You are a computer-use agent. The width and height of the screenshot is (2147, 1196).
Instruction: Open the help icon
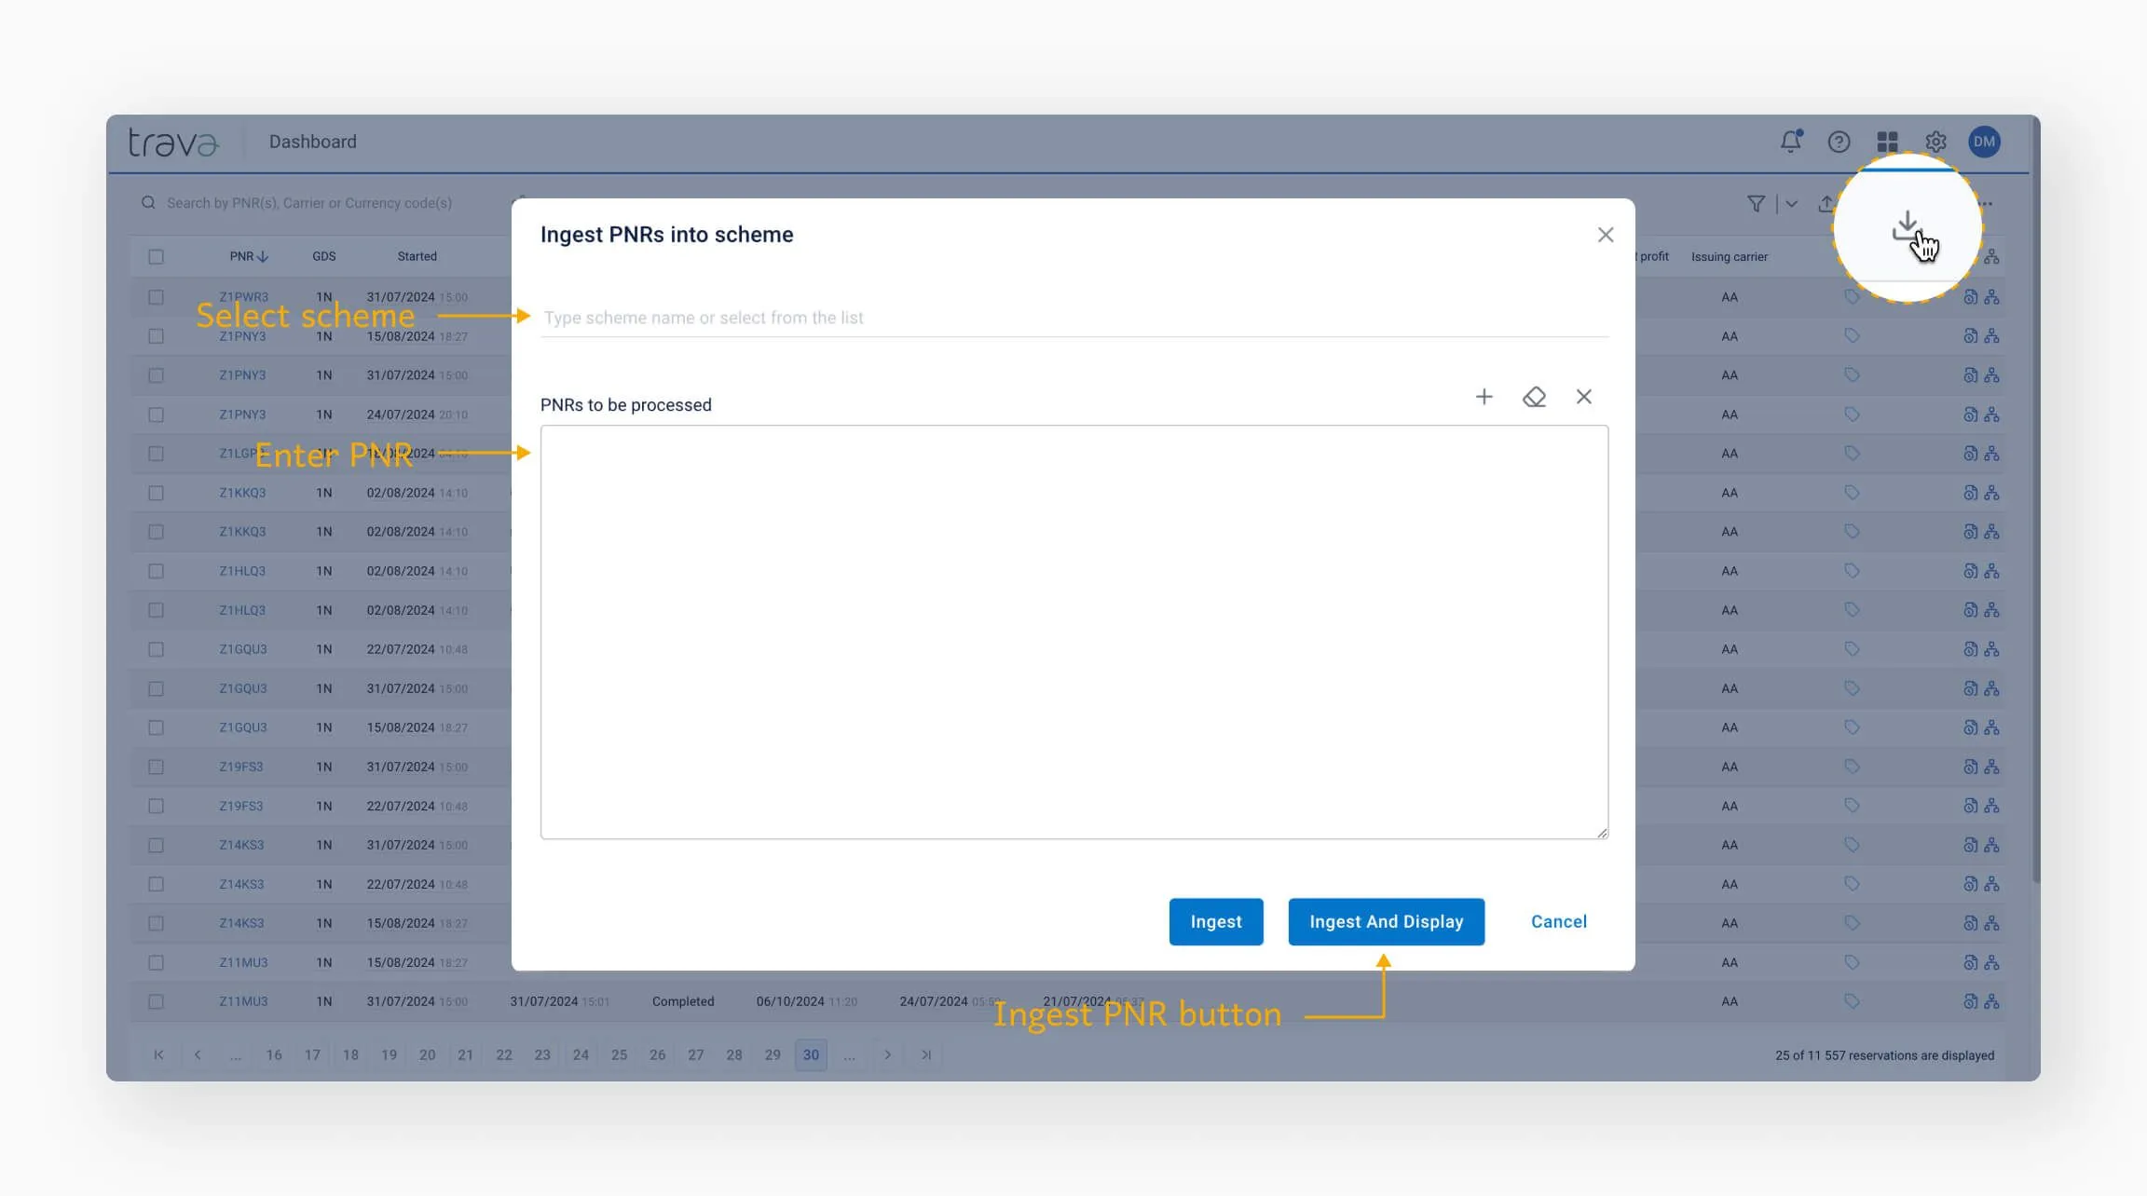(1839, 142)
